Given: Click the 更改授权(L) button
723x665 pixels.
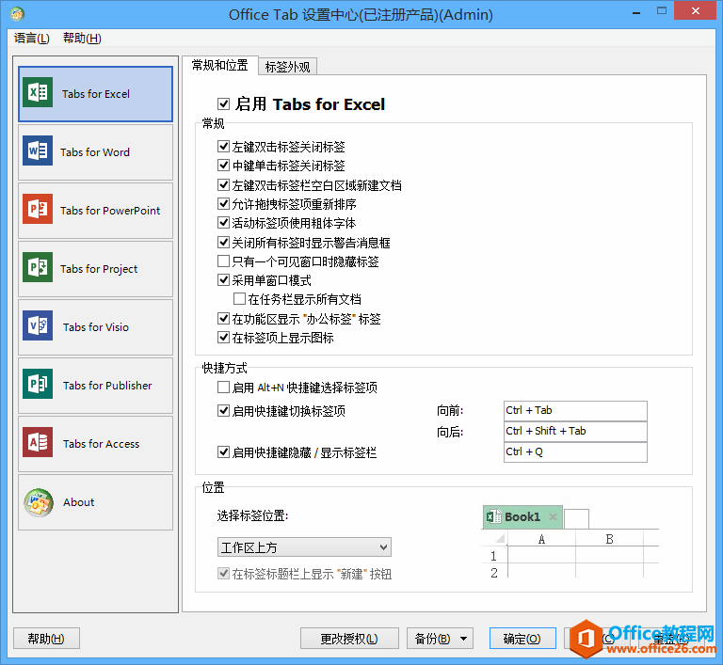Looking at the screenshot, I should pyautogui.click(x=349, y=639).
